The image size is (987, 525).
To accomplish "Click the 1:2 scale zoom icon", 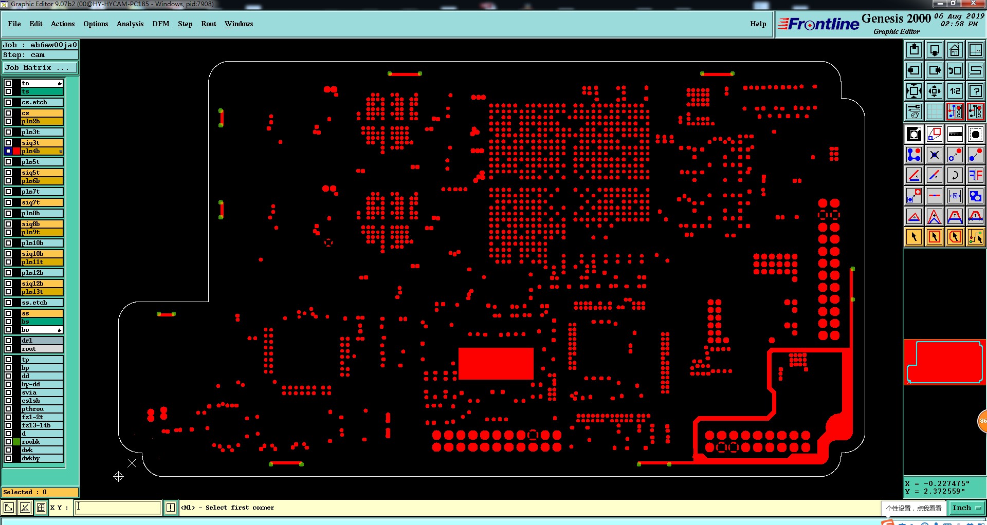I will click(x=955, y=91).
